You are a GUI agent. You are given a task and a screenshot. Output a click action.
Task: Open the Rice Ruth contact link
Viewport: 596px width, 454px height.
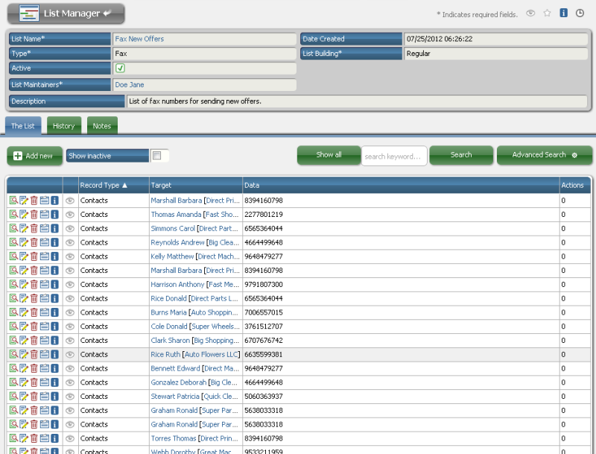tap(165, 355)
